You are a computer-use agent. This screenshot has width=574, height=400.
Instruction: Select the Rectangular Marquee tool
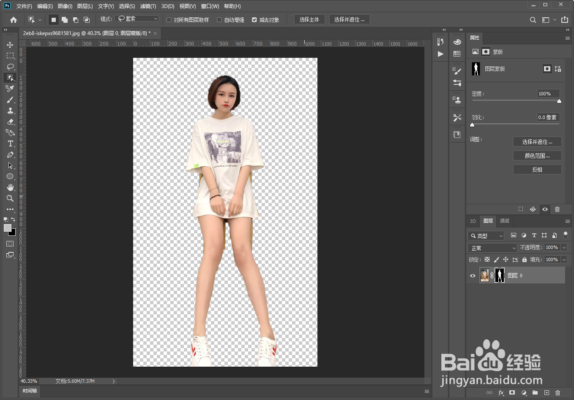coord(10,56)
